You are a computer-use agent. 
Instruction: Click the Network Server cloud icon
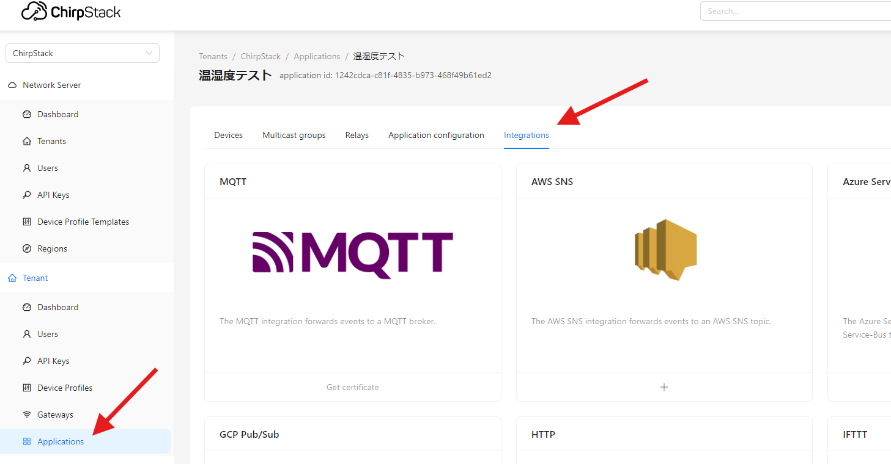12,85
